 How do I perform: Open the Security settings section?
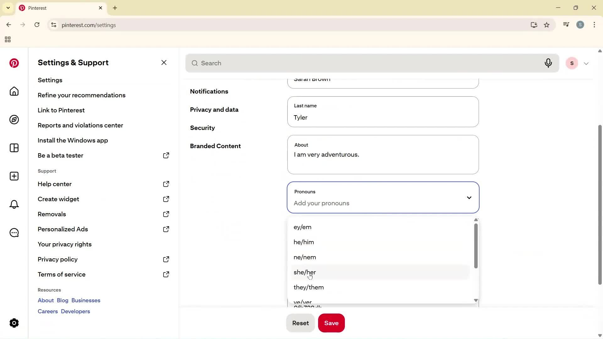pos(203,128)
